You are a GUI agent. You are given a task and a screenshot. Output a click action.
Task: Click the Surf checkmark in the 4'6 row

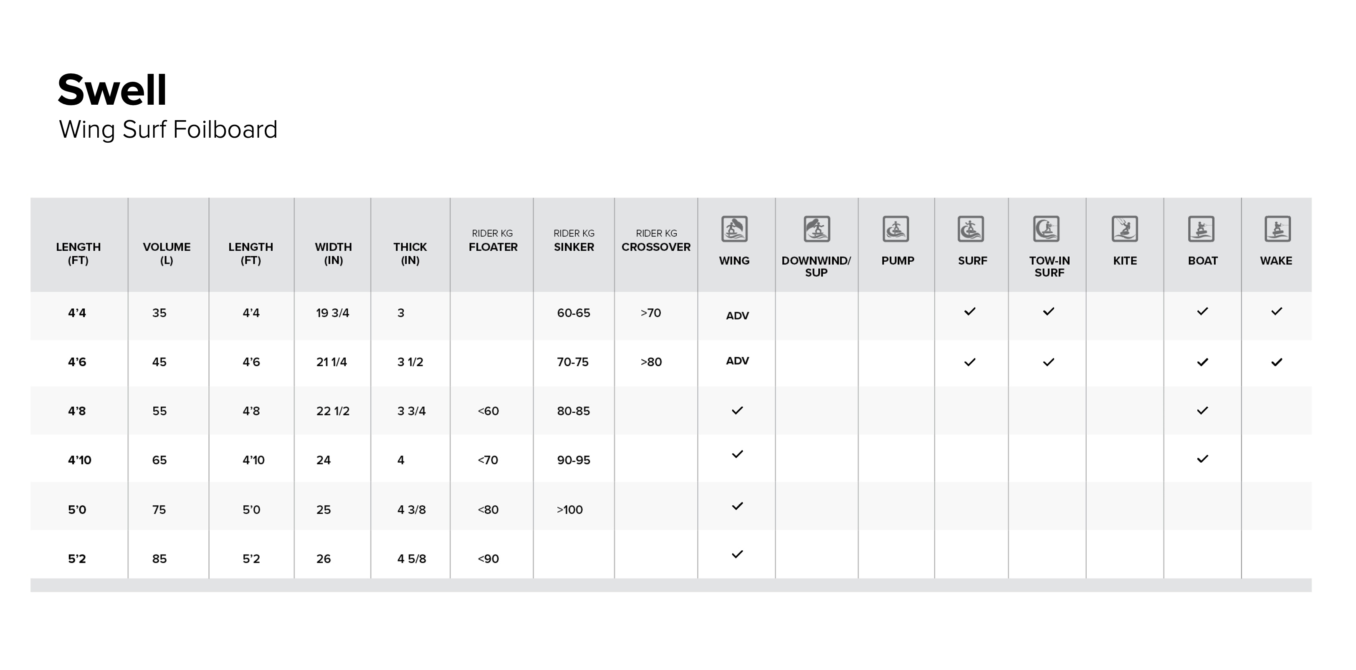click(x=970, y=362)
